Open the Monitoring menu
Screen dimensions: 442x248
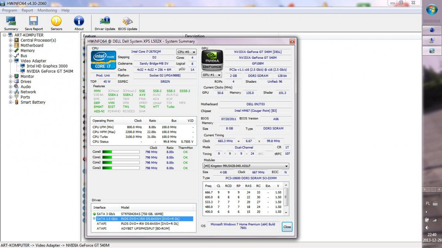(x=47, y=10)
